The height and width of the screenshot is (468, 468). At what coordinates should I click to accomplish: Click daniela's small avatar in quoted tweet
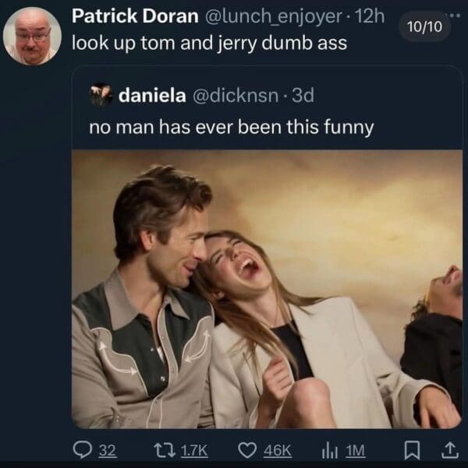point(100,95)
